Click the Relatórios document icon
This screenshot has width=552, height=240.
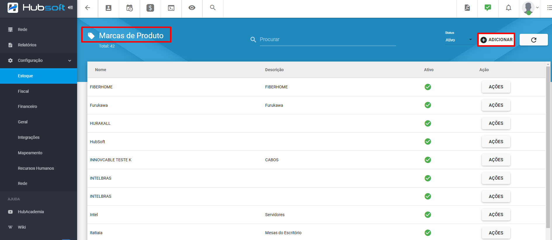click(11, 45)
